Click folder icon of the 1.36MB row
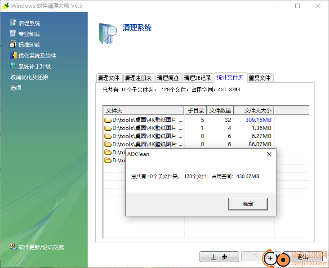This screenshot has height=268, width=329. (108, 128)
